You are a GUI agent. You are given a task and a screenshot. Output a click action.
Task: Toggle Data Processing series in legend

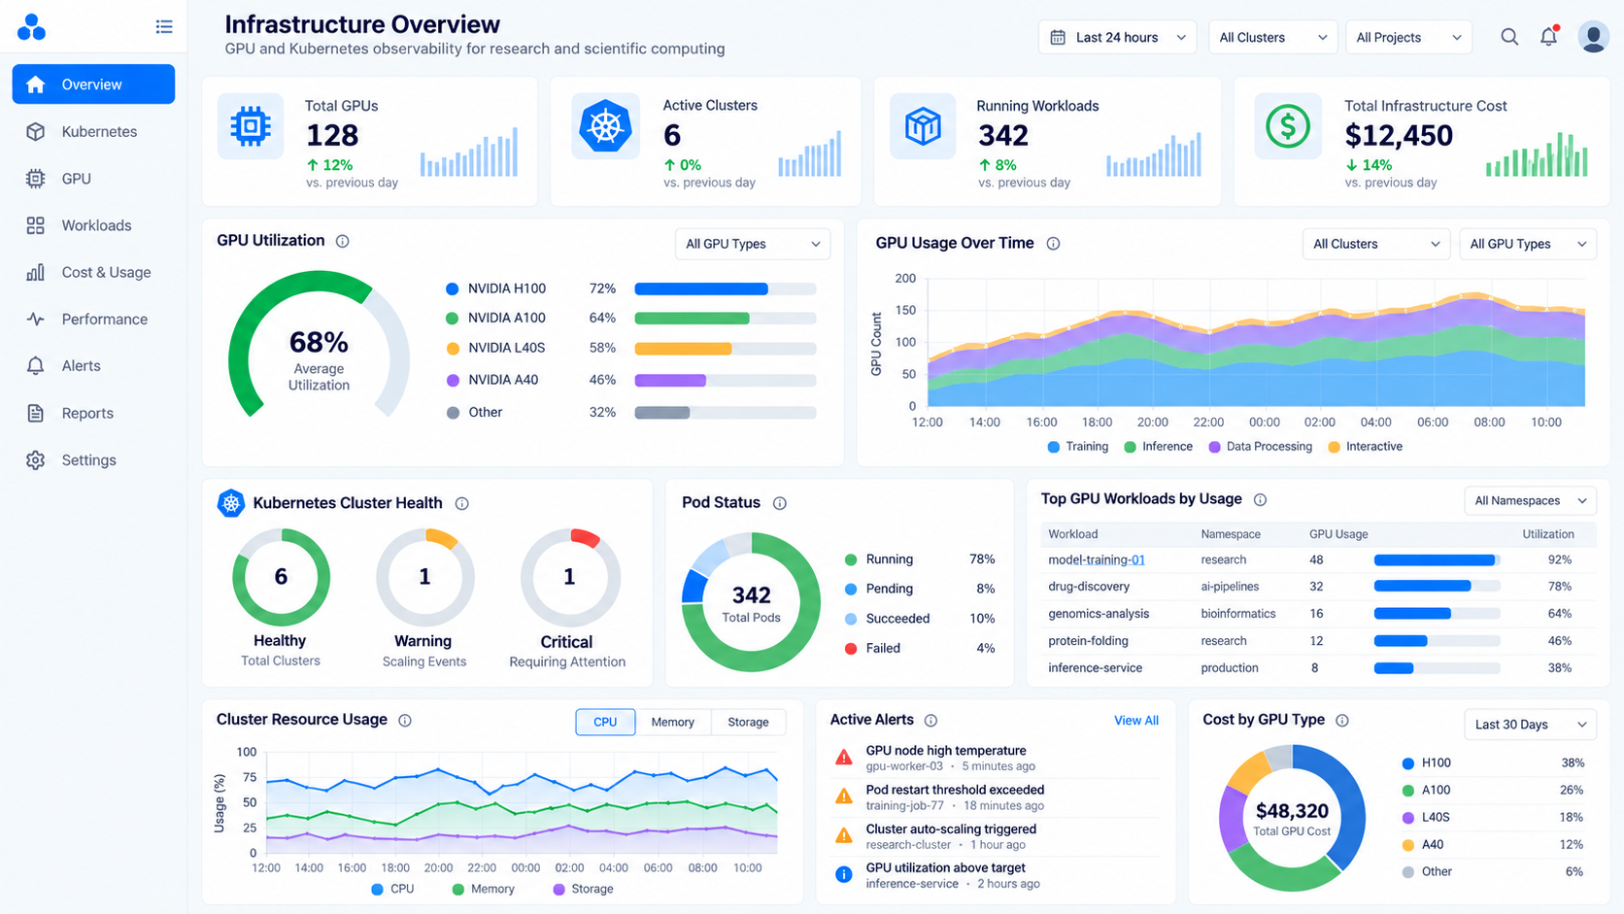point(1260,447)
